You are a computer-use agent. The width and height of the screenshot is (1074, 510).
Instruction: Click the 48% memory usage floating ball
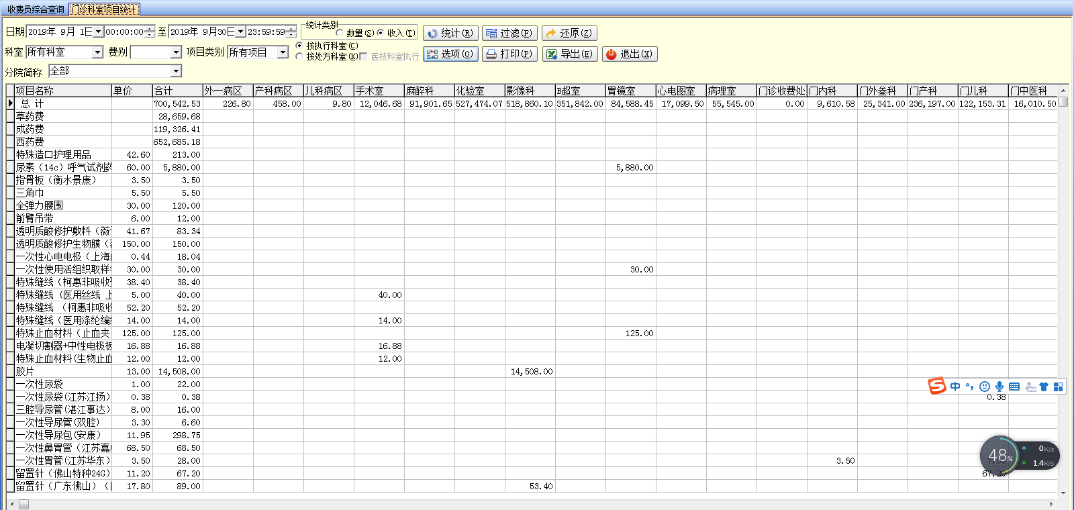click(x=999, y=456)
